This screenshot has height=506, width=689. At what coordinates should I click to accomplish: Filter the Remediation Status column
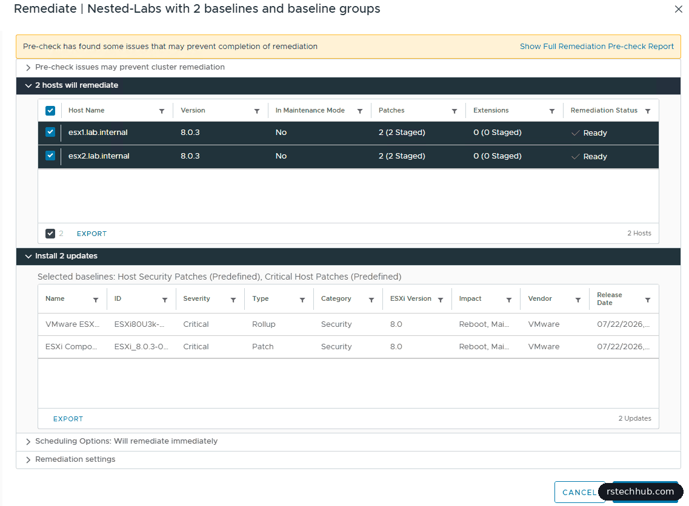648,111
